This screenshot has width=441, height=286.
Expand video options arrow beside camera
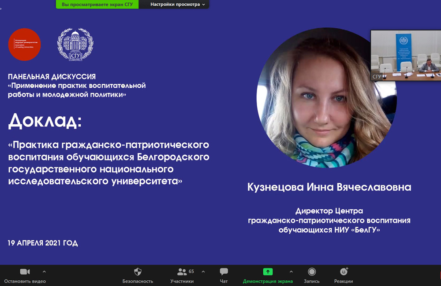tap(44, 272)
